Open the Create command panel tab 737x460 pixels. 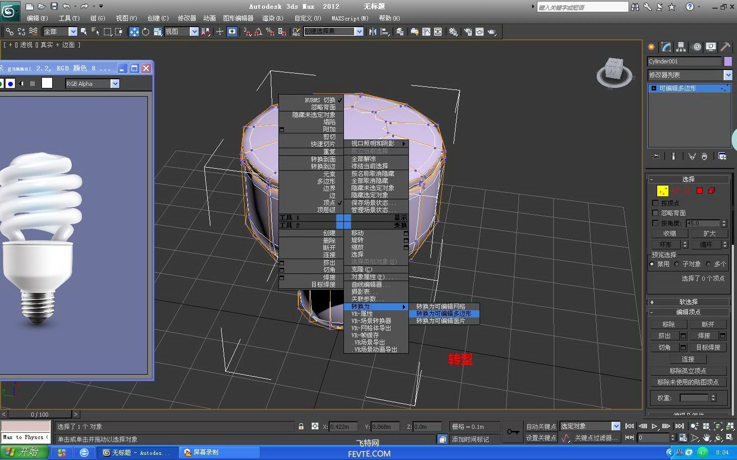(652, 47)
